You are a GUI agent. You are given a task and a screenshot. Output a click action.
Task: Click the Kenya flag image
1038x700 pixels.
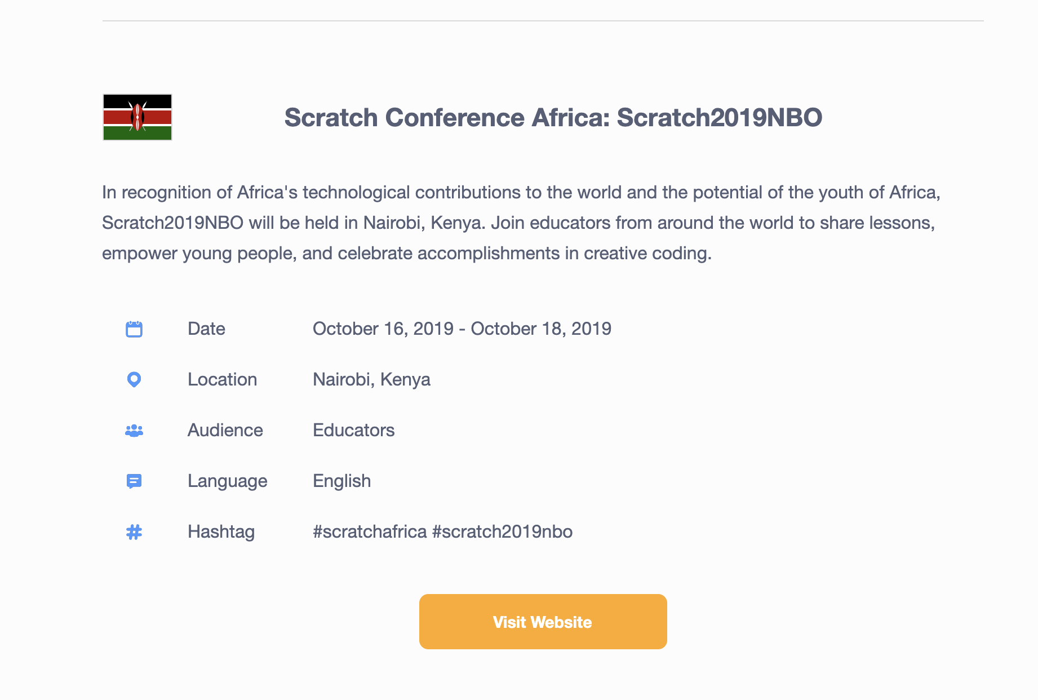point(136,117)
